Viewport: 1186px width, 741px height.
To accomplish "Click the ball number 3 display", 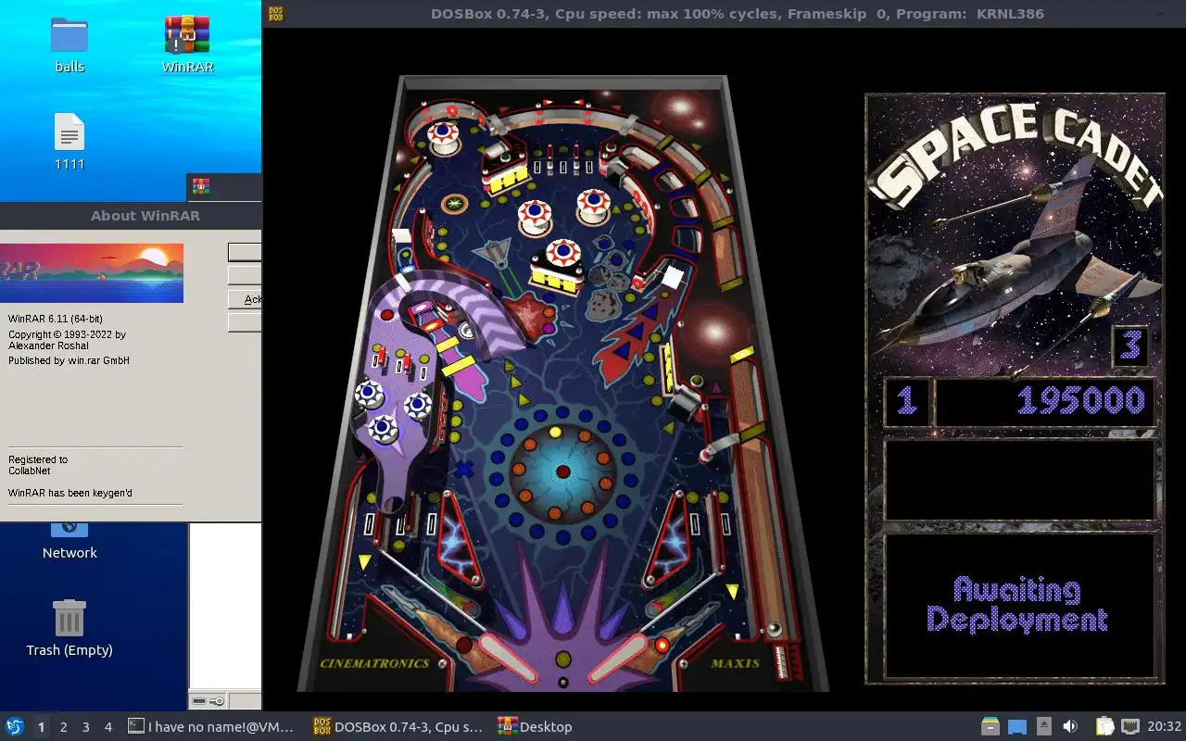I will click(x=1129, y=345).
